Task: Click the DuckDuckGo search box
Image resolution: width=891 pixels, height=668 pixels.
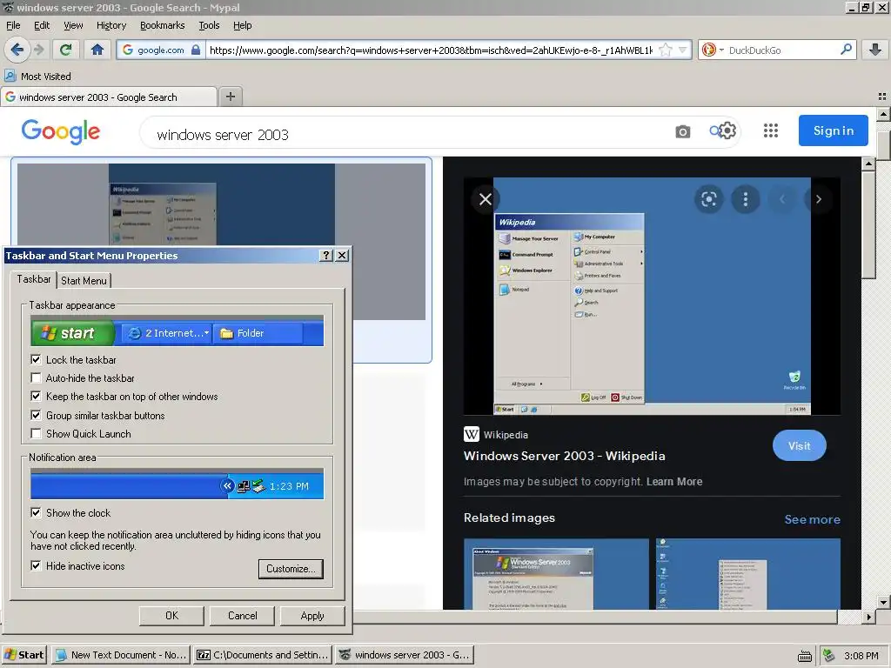Action: pyautogui.click(x=782, y=50)
